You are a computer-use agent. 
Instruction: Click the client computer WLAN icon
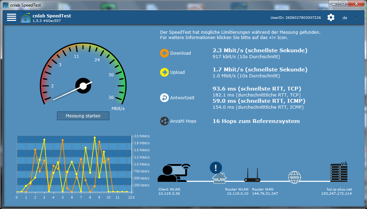pyautogui.click(x=174, y=173)
